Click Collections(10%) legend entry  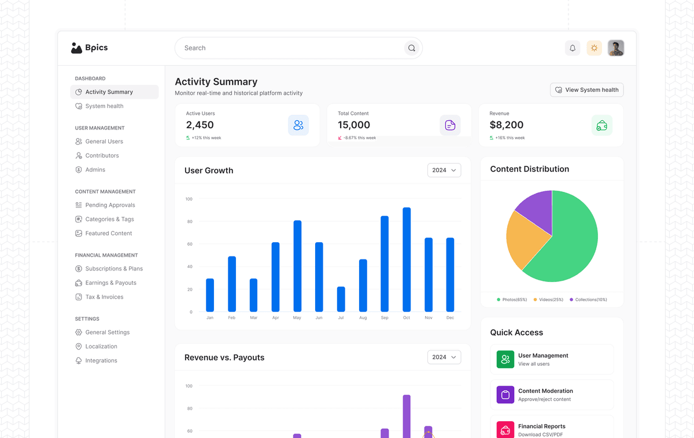[588, 299]
